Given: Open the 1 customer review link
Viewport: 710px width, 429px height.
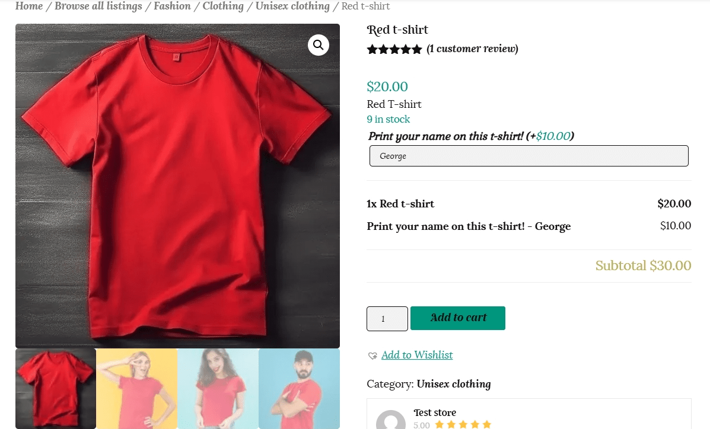Looking at the screenshot, I should pos(472,49).
